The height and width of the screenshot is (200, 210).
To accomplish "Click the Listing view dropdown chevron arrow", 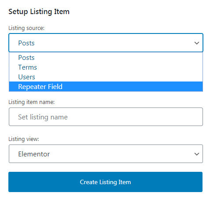I will (197, 154).
